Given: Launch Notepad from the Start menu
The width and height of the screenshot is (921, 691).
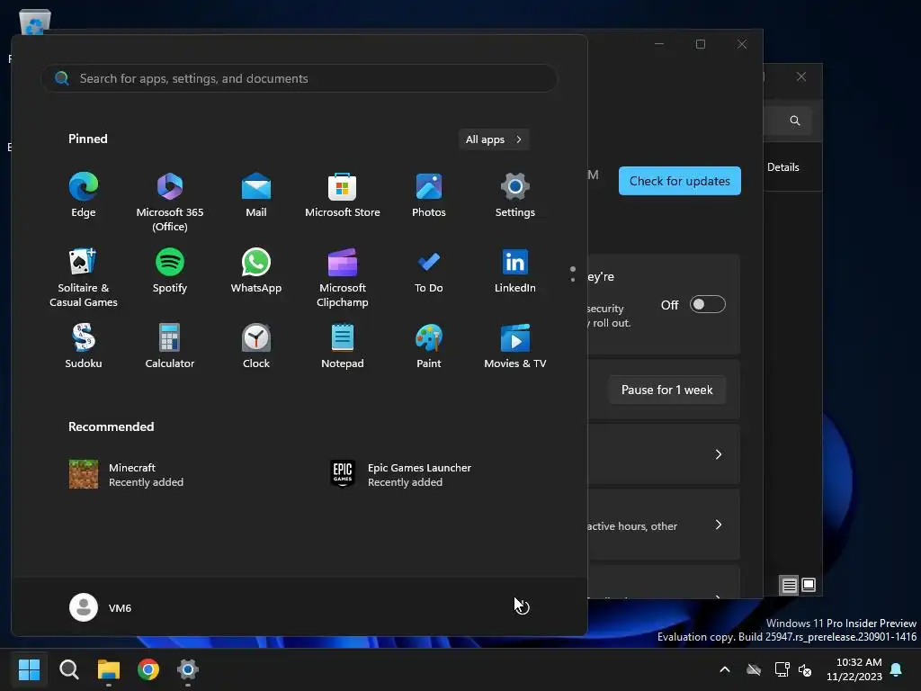Looking at the screenshot, I should tap(343, 346).
